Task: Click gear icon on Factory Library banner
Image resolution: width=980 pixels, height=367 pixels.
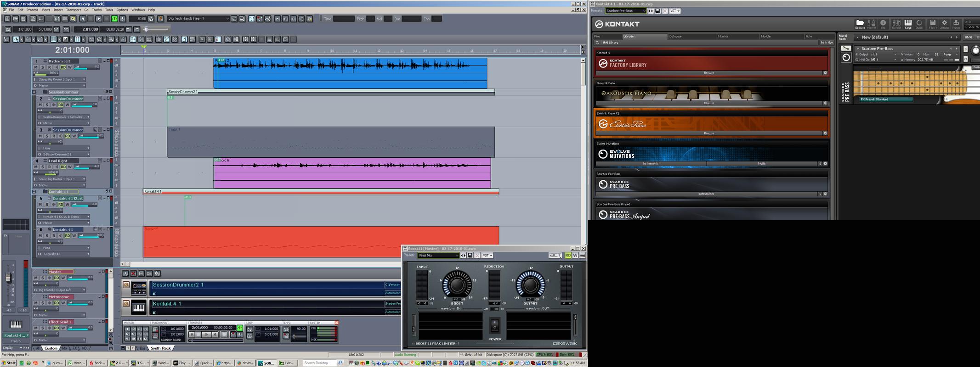Action: click(825, 73)
